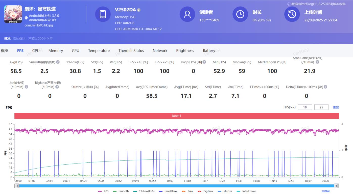Click 全隐藏 to hide all series
The width and height of the screenshot is (353, 194).
[325, 191]
